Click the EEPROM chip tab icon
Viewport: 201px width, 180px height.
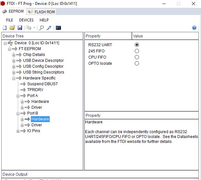pos(5,12)
